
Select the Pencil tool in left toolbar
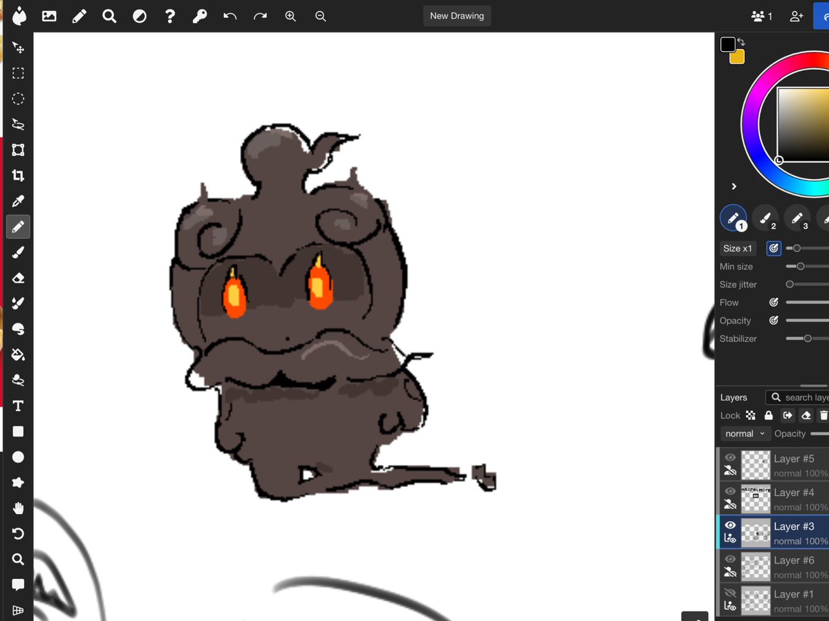[18, 227]
